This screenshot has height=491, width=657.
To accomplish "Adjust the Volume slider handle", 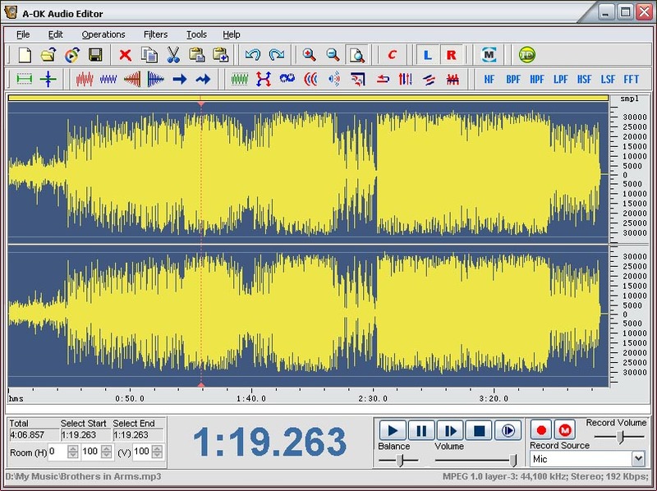I will (512, 460).
